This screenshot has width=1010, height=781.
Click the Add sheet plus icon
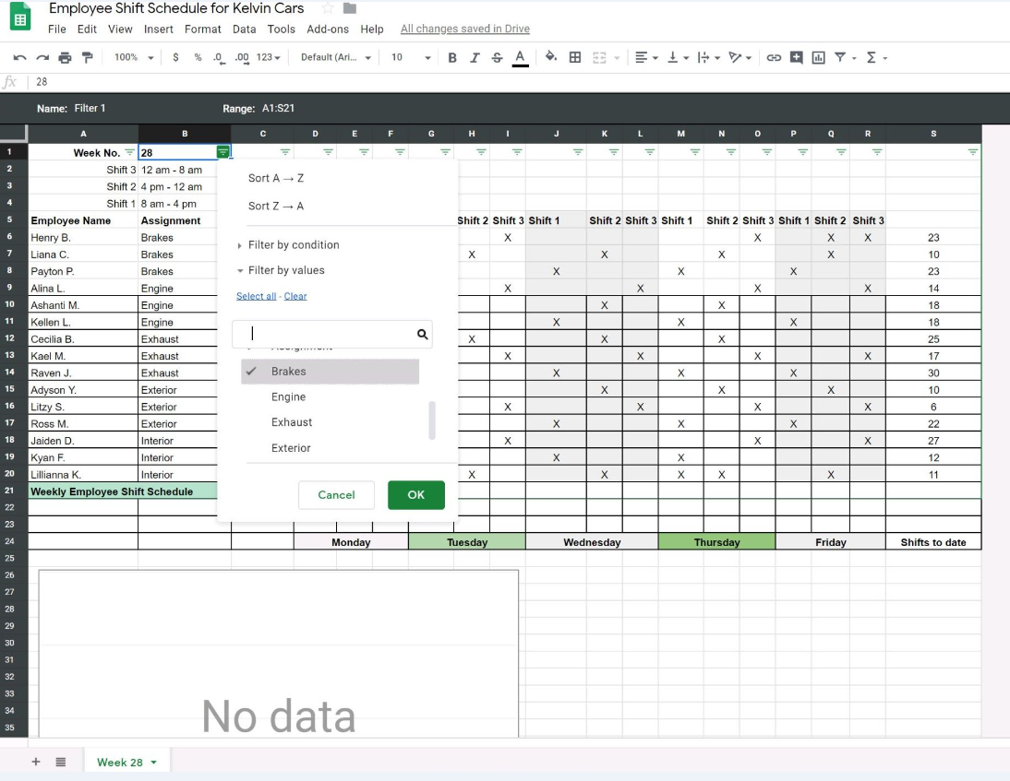coord(36,762)
